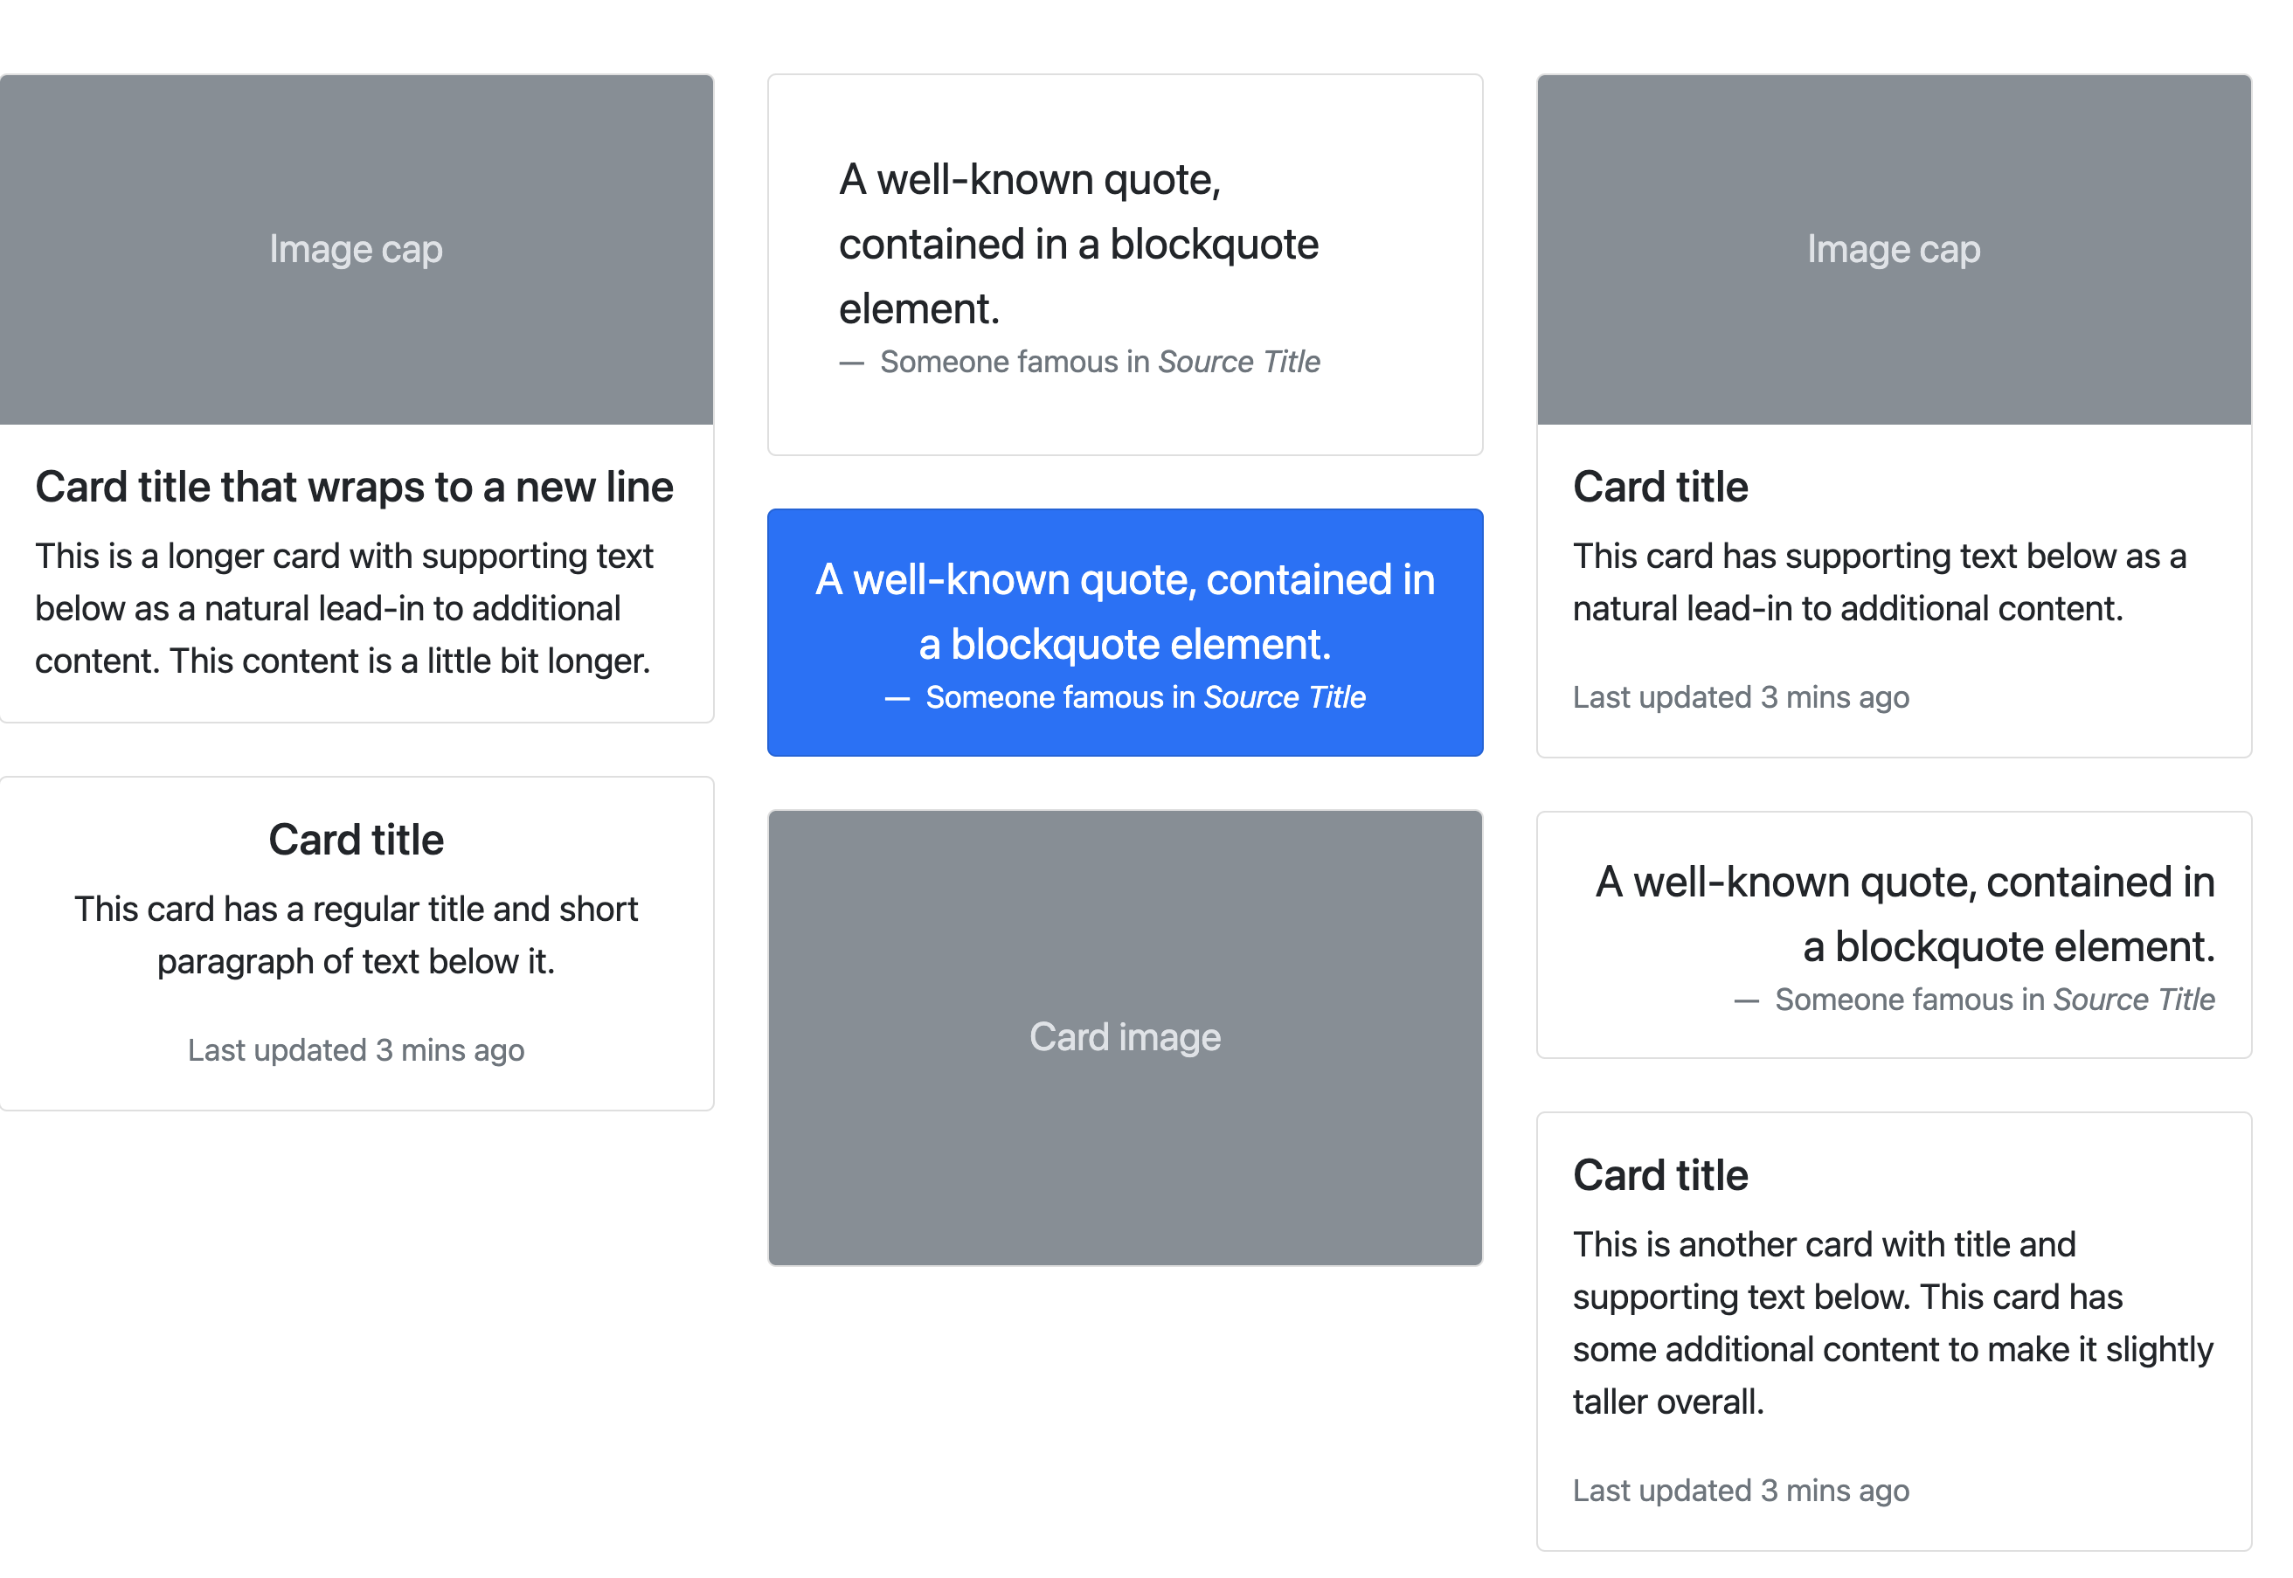Click the Source Title text in the blue card
This screenshot has width=2293, height=1578.
1284,697
